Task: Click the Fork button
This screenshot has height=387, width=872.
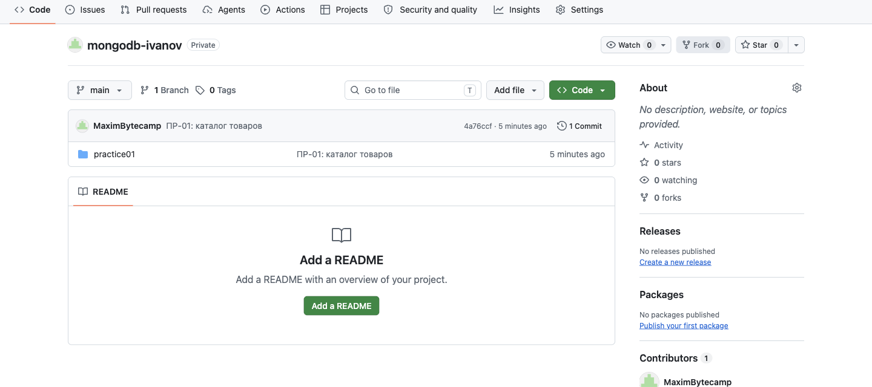Action: click(x=703, y=45)
